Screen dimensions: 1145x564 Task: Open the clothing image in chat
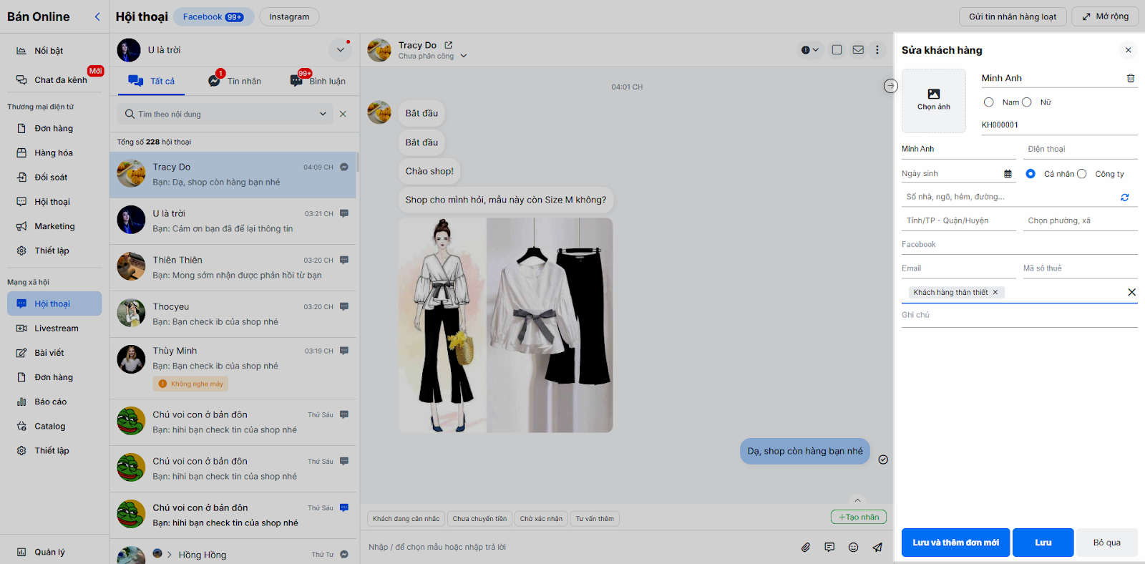[505, 325]
